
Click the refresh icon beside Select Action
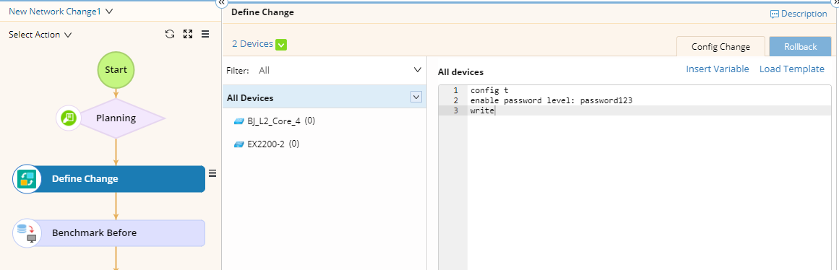pyautogui.click(x=170, y=34)
